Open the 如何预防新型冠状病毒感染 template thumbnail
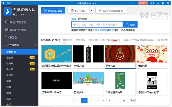Viewport: 172px width, 107px height. pos(57,54)
